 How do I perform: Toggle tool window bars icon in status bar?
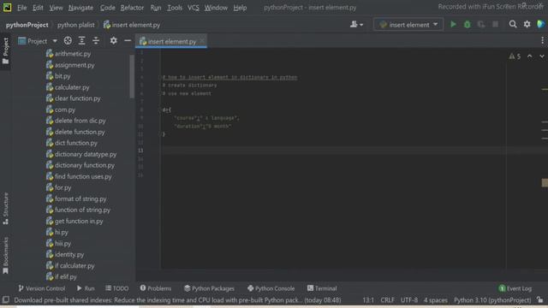(6, 300)
